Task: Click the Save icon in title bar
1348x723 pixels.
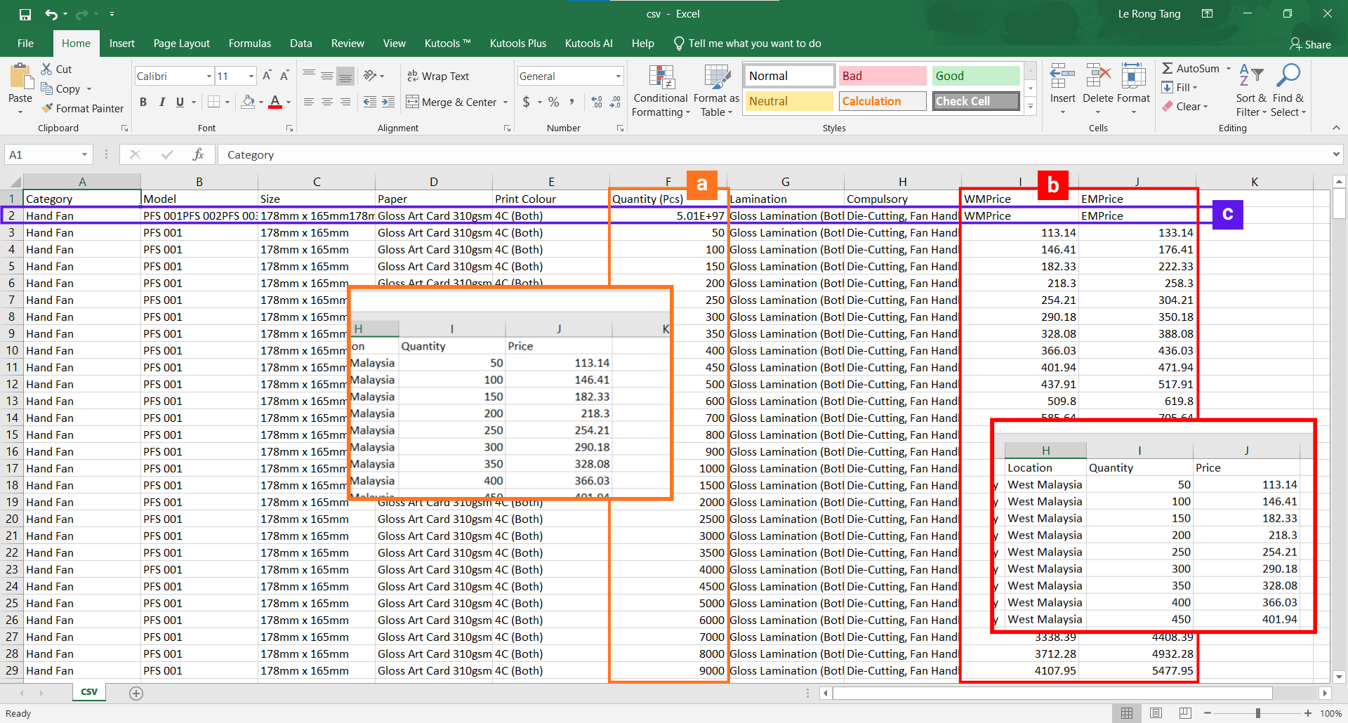Action: coord(25,14)
